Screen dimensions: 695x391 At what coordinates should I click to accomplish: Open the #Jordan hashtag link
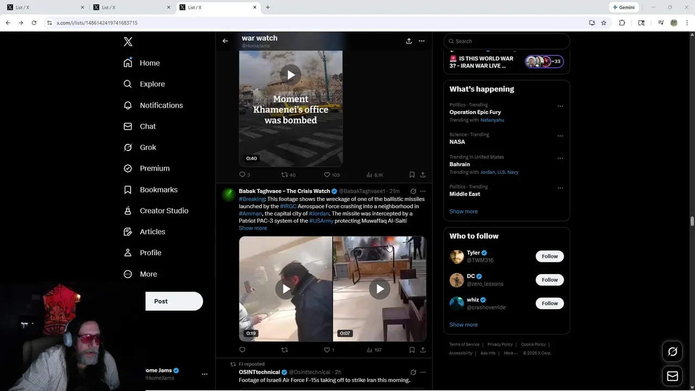(319, 213)
